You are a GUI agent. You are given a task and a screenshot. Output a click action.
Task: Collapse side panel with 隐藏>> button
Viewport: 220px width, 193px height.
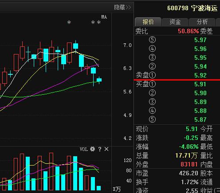pyautogui.click(x=122, y=7)
